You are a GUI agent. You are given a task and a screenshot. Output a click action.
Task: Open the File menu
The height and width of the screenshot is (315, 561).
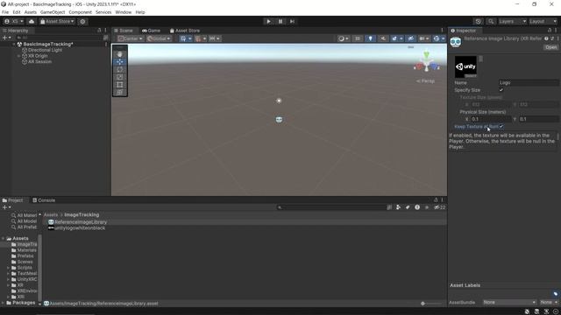[5, 12]
